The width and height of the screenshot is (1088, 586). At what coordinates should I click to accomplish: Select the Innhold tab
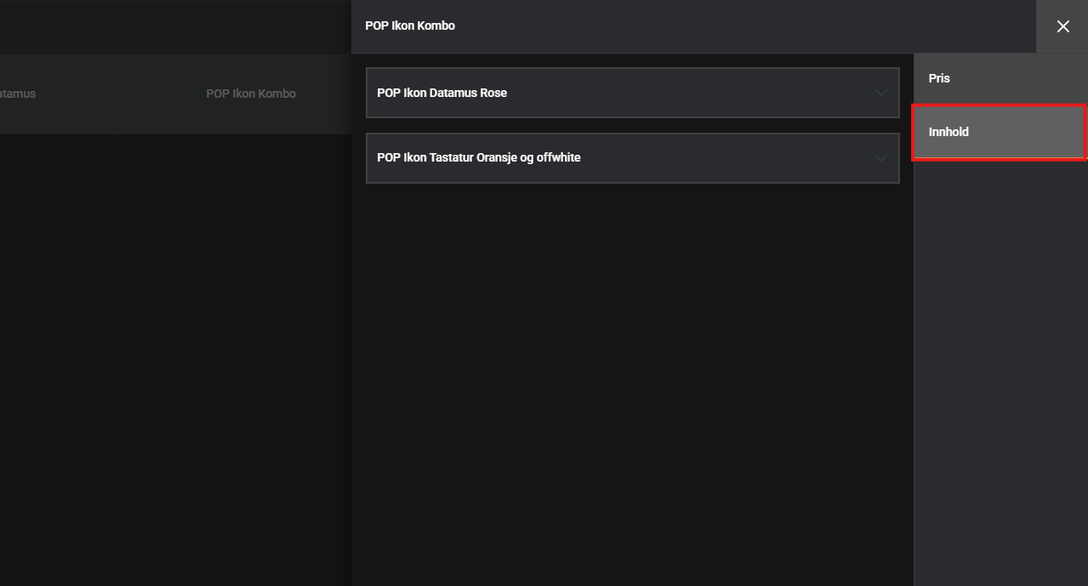(999, 132)
